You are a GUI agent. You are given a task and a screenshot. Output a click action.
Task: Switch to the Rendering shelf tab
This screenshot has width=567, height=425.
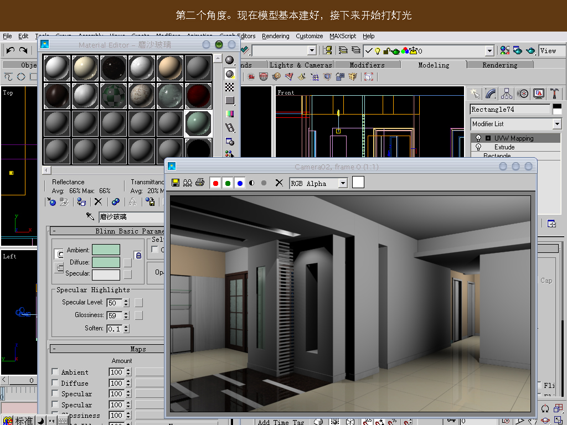click(x=500, y=65)
